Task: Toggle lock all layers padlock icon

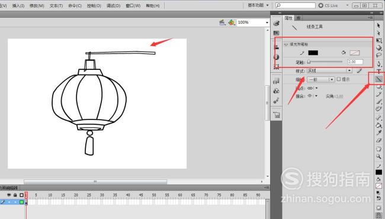Action: [x=15, y=195]
